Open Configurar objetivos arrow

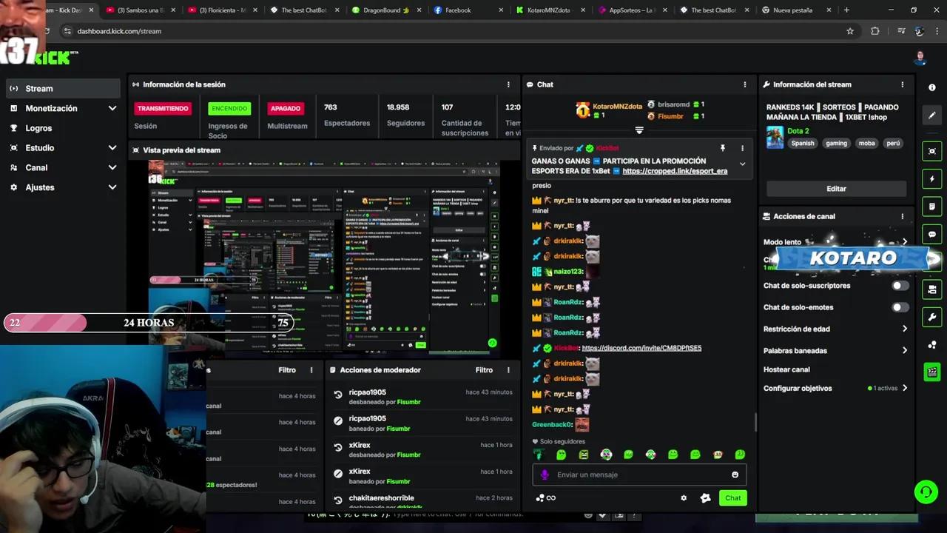tap(904, 388)
